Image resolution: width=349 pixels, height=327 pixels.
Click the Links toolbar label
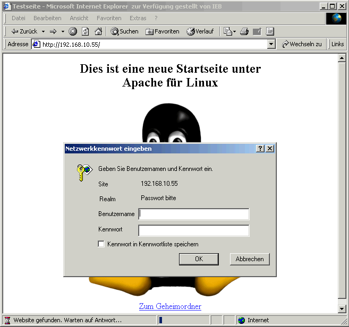337,44
